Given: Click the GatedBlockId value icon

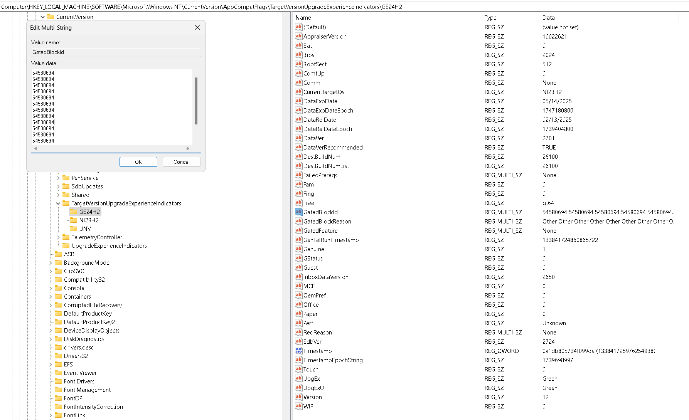Looking at the screenshot, I should coord(298,212).
